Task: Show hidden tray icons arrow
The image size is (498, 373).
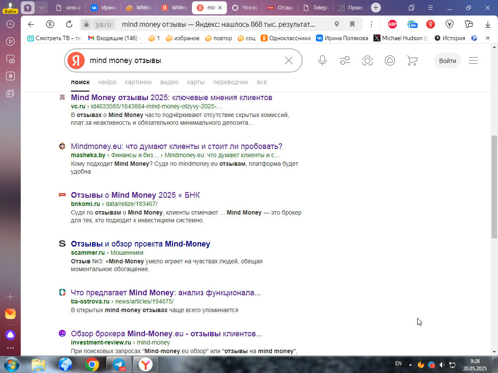Action: [x=410, y=365]
